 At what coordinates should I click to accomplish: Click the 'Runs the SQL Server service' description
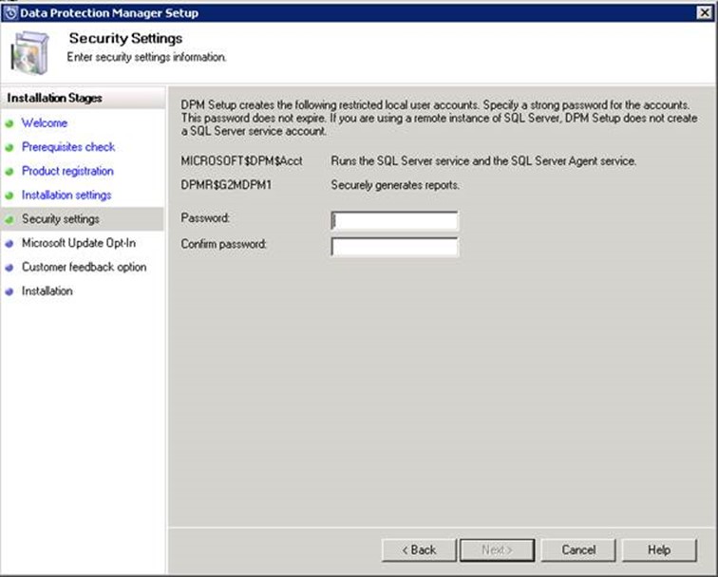click(483, 161)
